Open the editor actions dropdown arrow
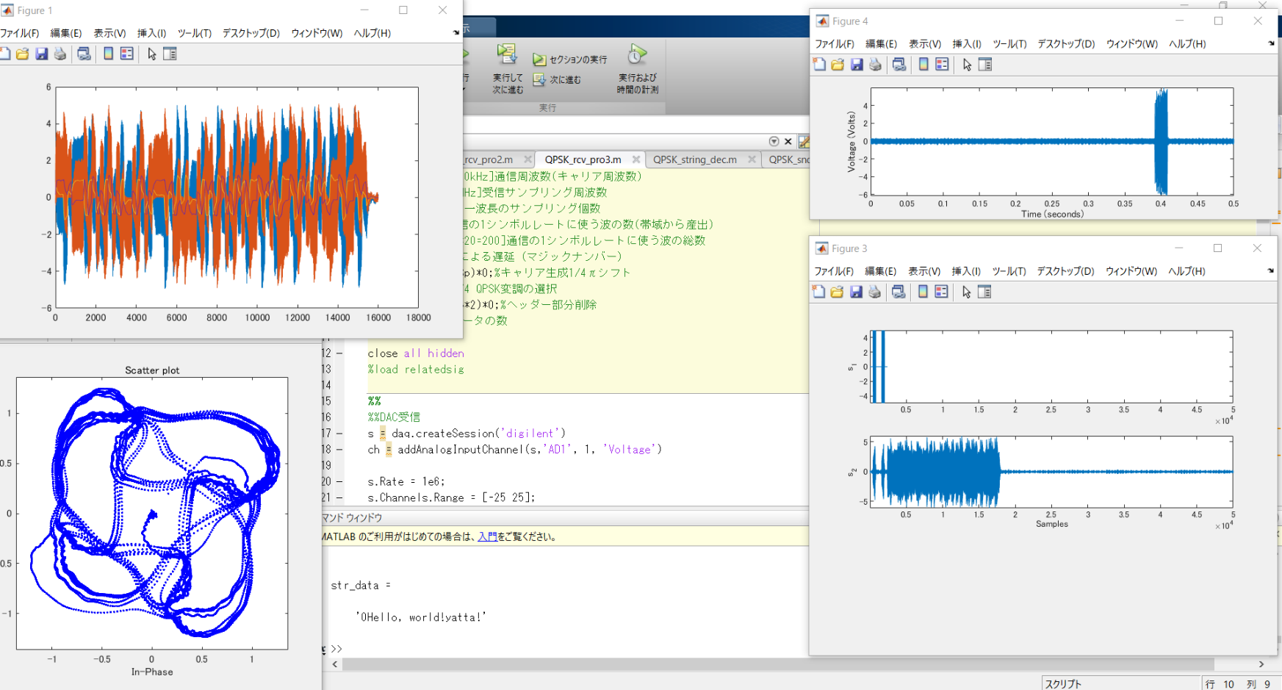The height and width of the screenshot is (690, 1282). (774, 141)
